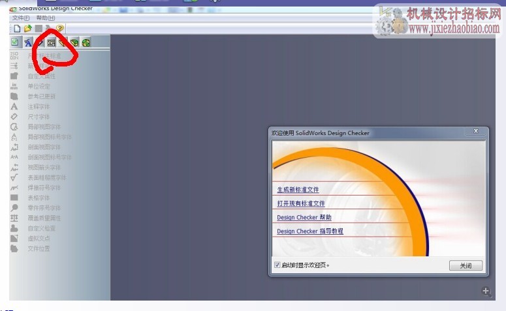Open the drawing checks grid tab icon
The width and height of the screenshot is (506, 311).
(51, 42)
